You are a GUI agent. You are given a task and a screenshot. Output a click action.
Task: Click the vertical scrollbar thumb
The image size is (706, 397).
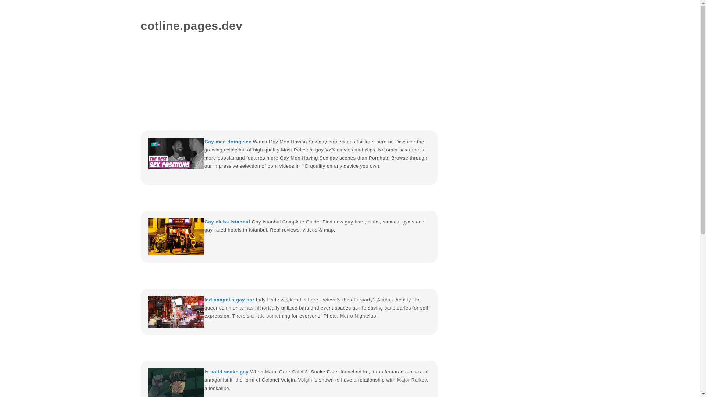[x=703, y=119]
